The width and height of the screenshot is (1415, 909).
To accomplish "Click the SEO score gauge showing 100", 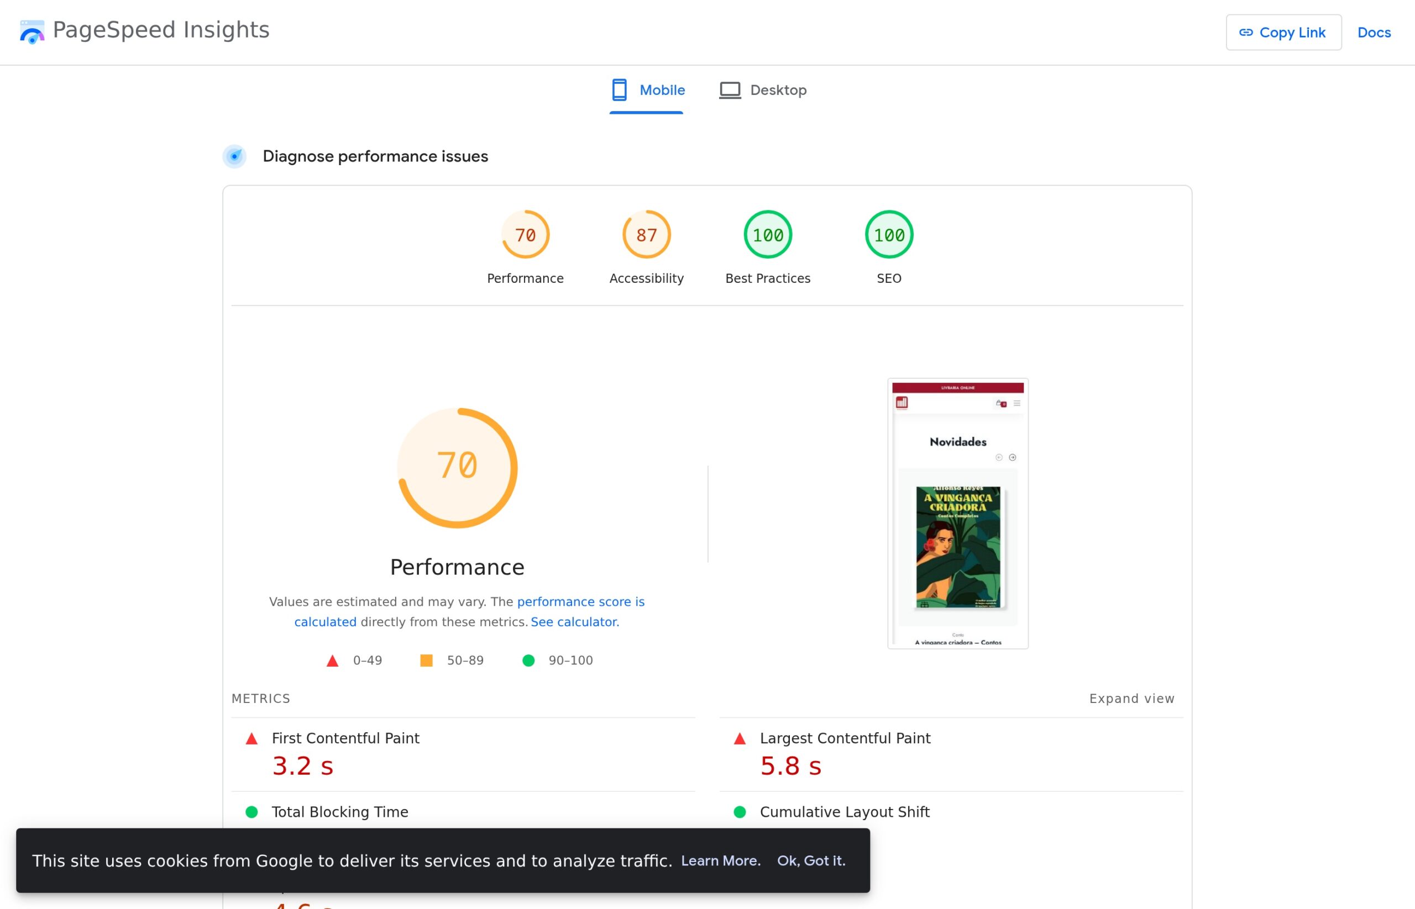I will tap(889, 234).
